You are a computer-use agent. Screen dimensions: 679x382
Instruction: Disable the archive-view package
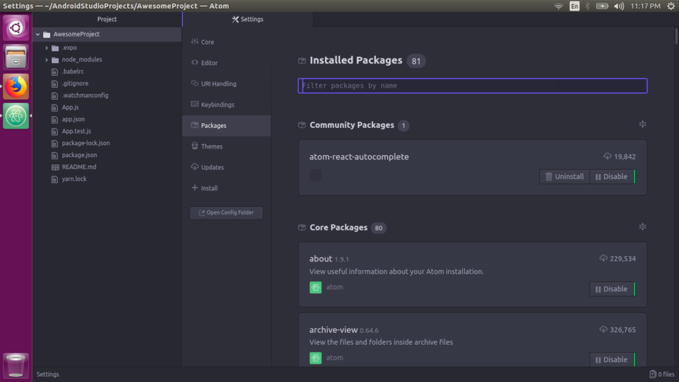(611, 359)
